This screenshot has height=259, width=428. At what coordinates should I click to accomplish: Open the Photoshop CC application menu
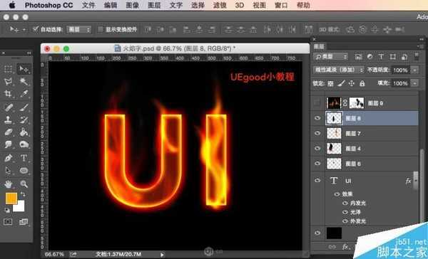tap(49, 5)
